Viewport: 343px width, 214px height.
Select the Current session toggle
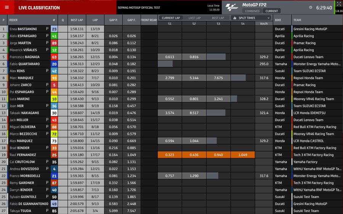[x=272, y=11]
